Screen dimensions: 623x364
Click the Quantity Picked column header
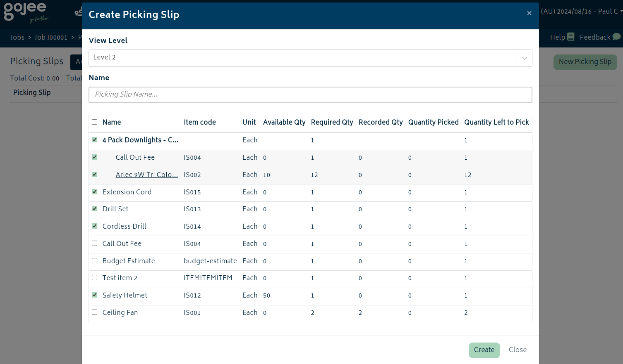point(434,122)
